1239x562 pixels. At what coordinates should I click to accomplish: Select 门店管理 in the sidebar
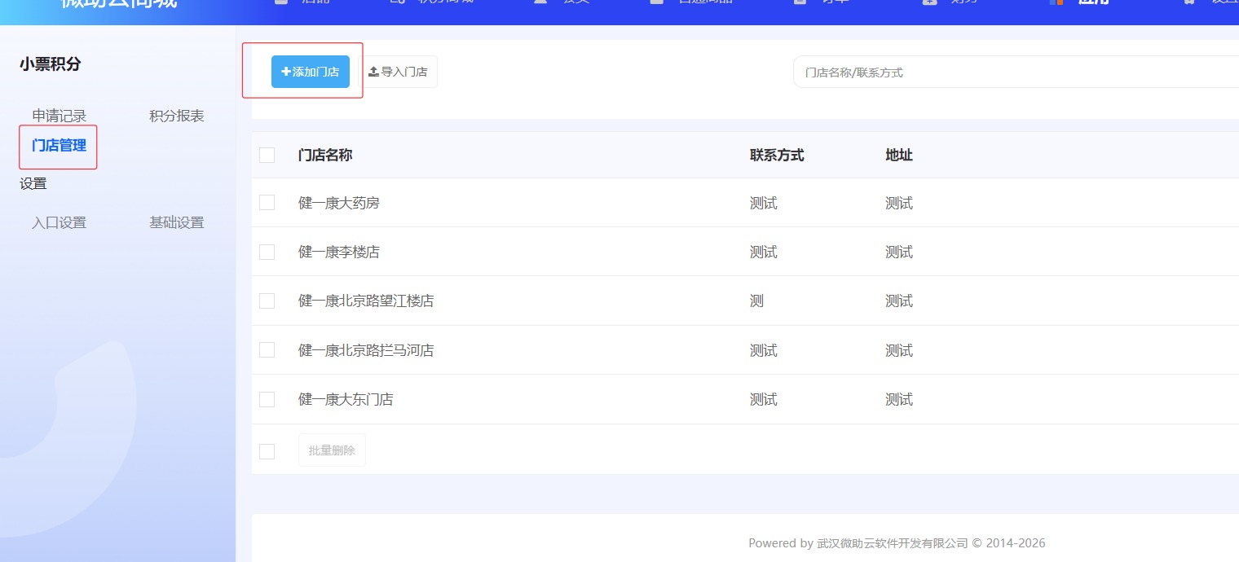point(59,146)
